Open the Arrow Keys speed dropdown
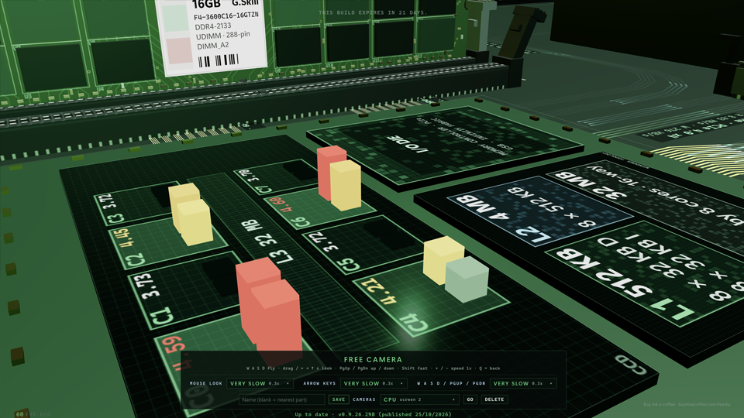Image resolution: width=744 pixels, height=418 pixels. 374,383
